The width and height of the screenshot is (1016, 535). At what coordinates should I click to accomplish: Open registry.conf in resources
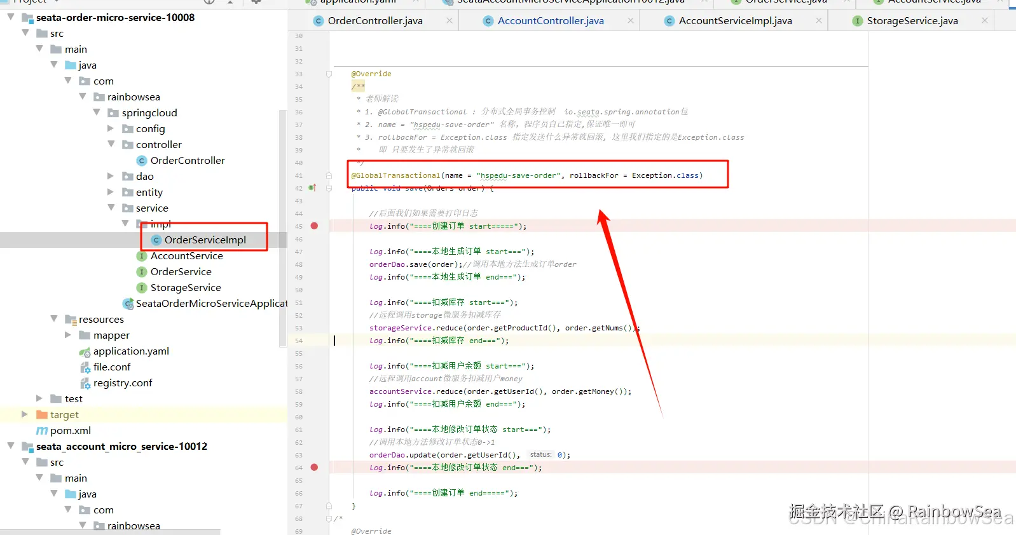click(x=123, y=383)
